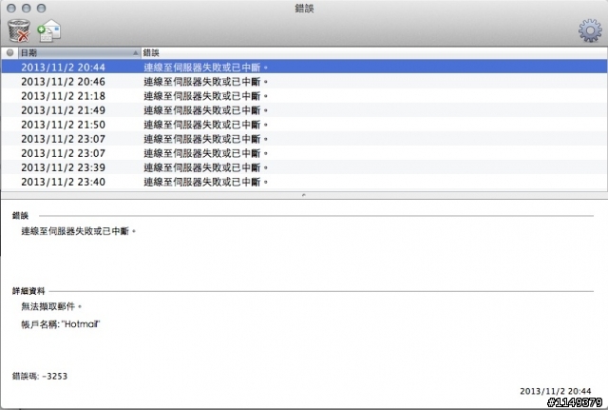The width and height of the screenshot is (608, 410).
Task: Select the 2013/11/2 20:44 error row
Action: [304, 68]
